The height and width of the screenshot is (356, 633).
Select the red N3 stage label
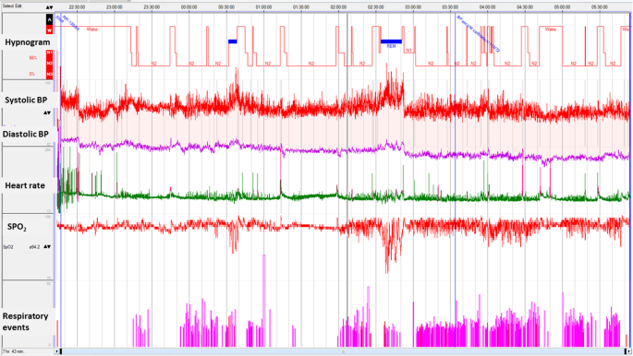pos(49,74)
